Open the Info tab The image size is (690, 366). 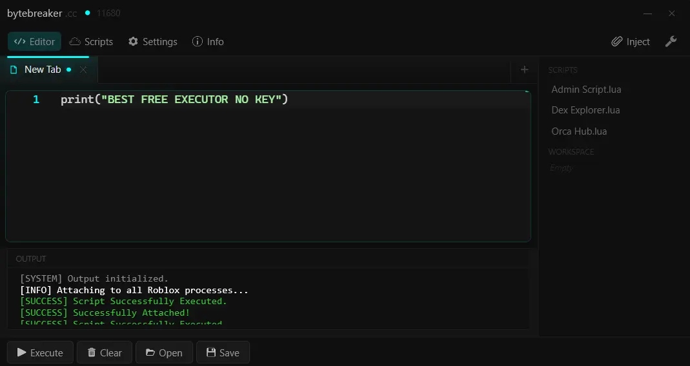tap(208, 42)
